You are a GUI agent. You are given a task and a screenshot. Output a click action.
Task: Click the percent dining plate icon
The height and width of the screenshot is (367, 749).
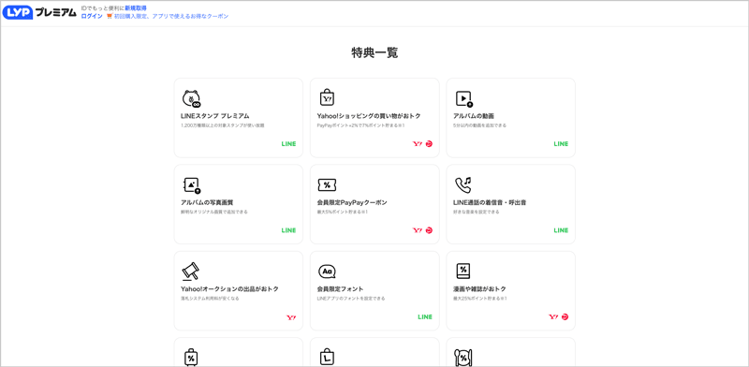(x=463, y=358)
